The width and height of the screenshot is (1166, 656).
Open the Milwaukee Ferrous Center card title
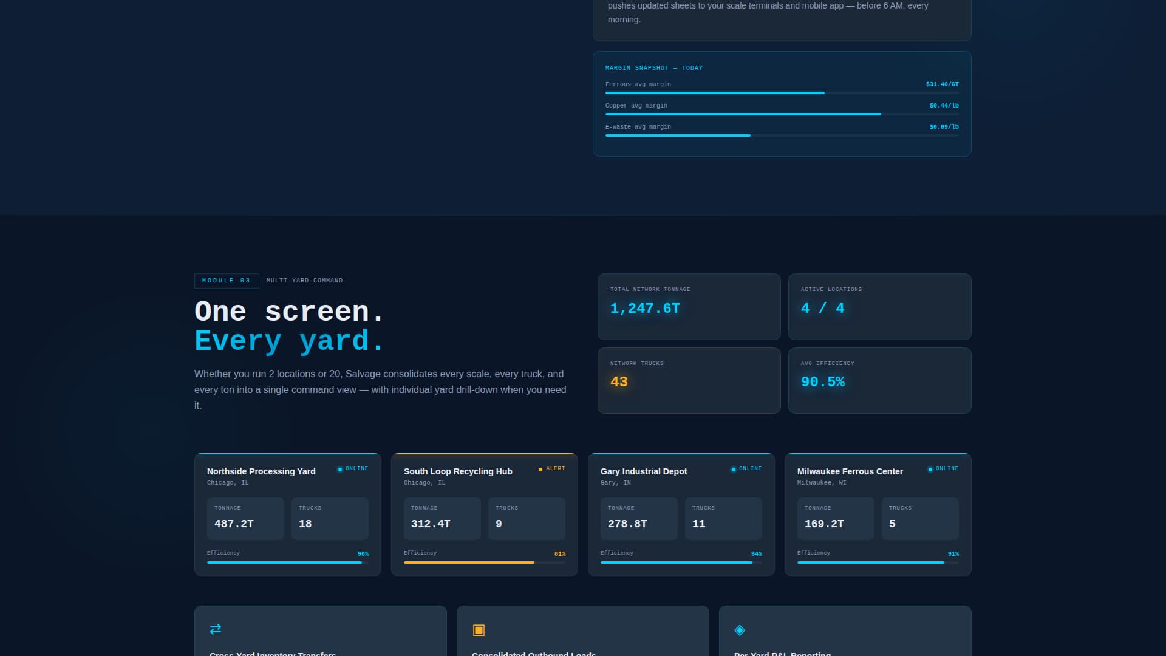coord(850,471)
